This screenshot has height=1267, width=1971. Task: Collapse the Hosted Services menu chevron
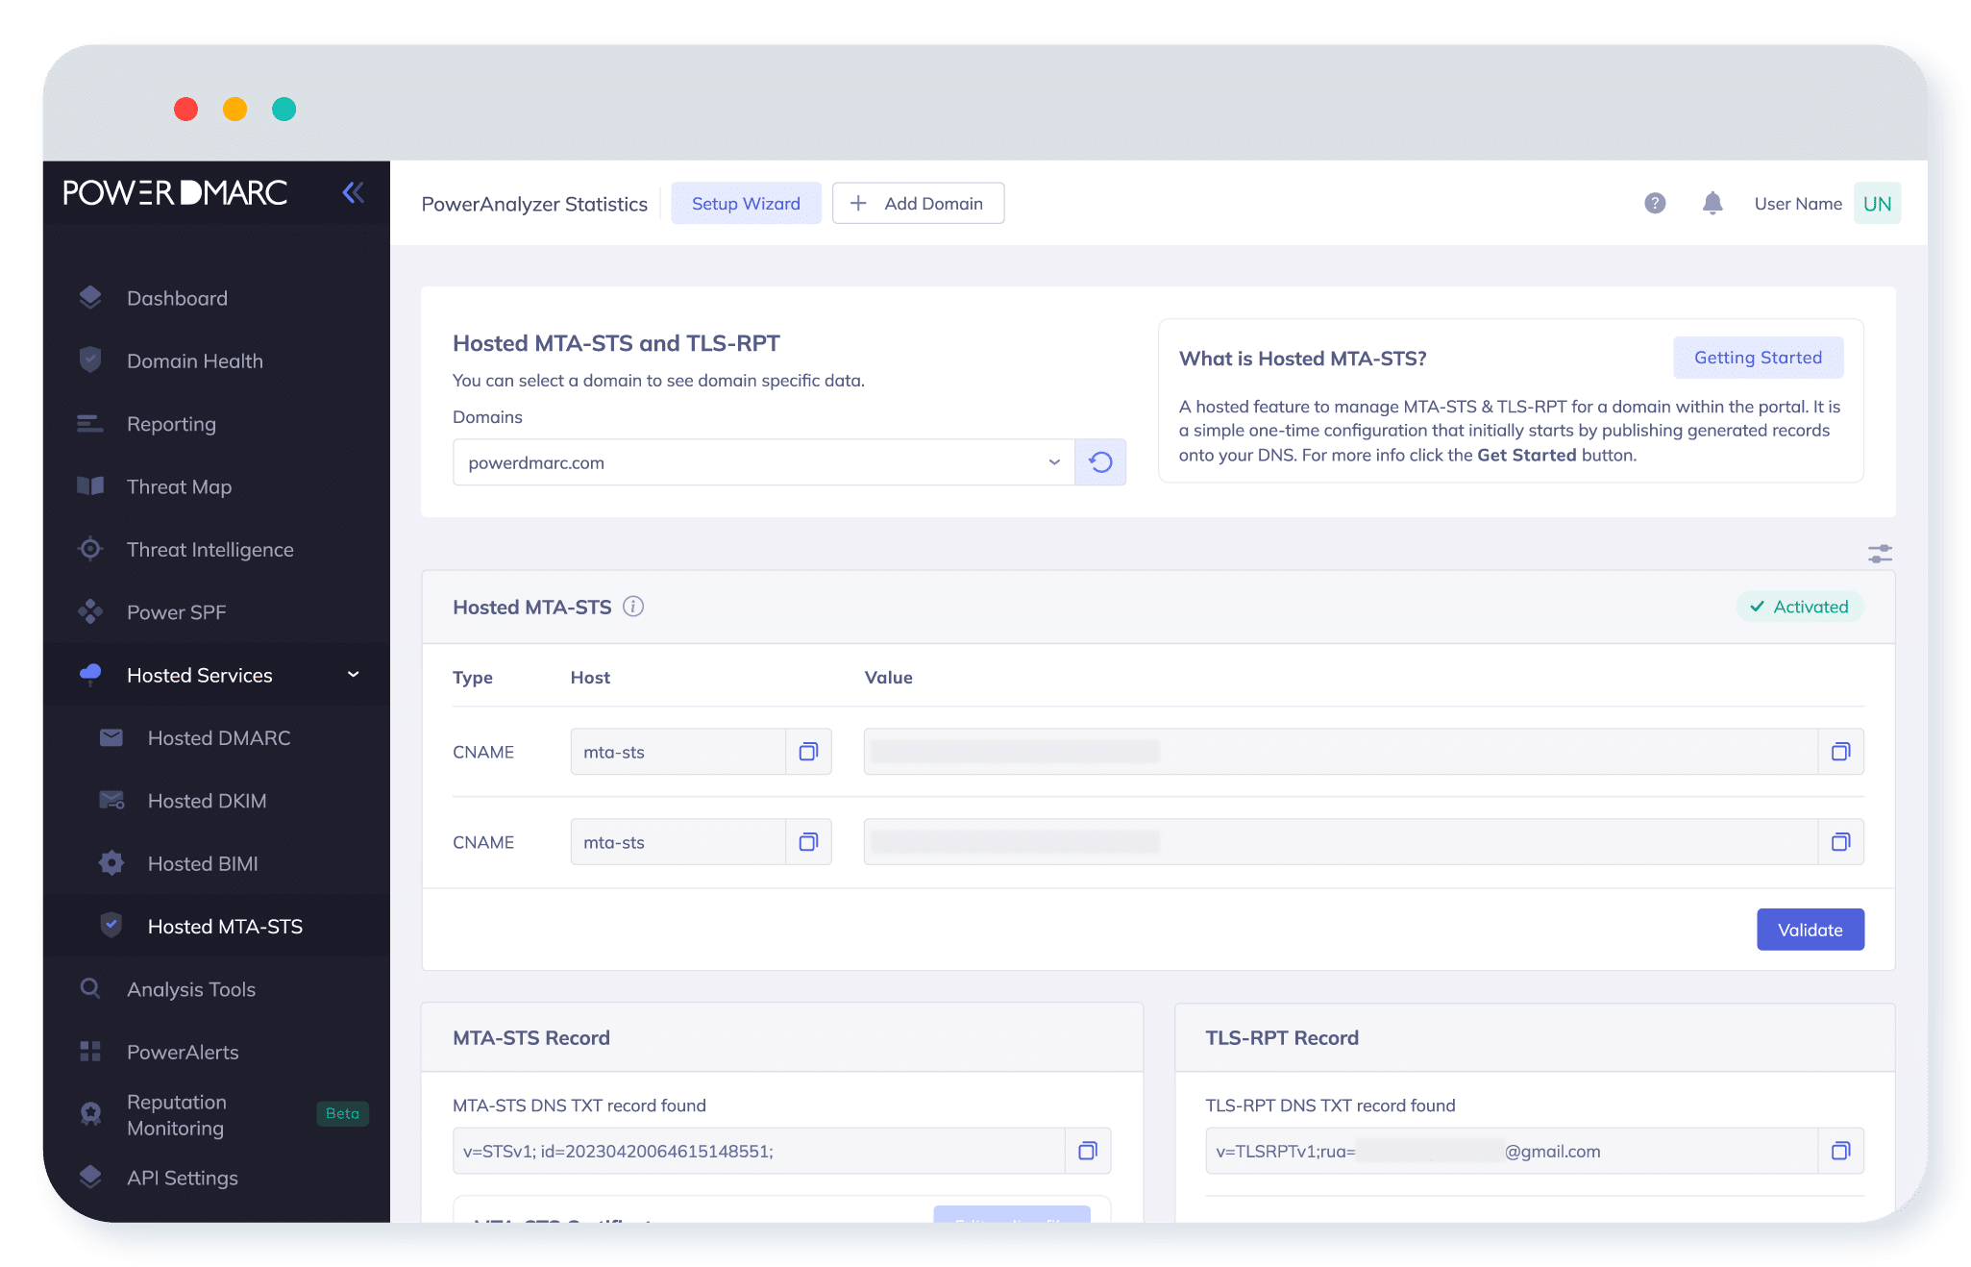point(354,675)
